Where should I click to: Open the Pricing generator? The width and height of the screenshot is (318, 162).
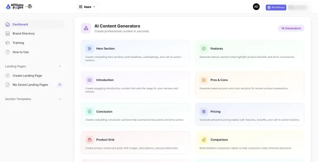click(x=249, y=114)
